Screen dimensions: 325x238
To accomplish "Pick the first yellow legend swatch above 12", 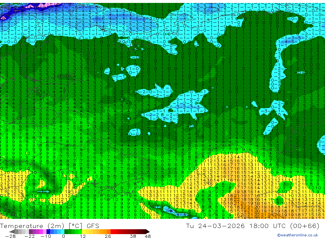I will 84,232.
